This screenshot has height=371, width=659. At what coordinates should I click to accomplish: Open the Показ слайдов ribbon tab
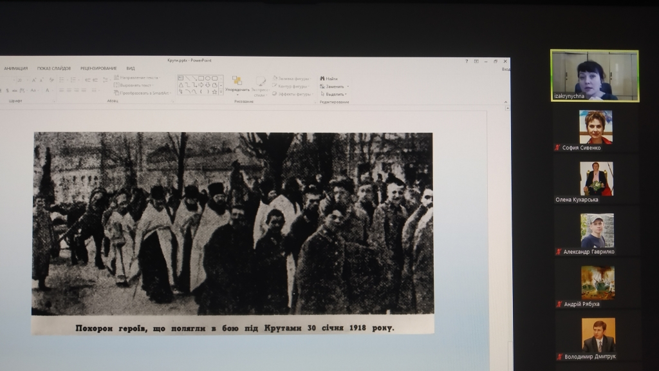54,68
